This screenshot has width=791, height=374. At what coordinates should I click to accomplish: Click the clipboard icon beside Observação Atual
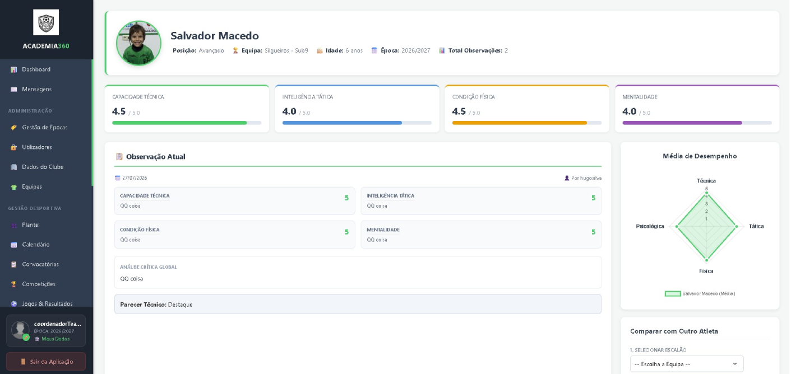coord(119,157)
